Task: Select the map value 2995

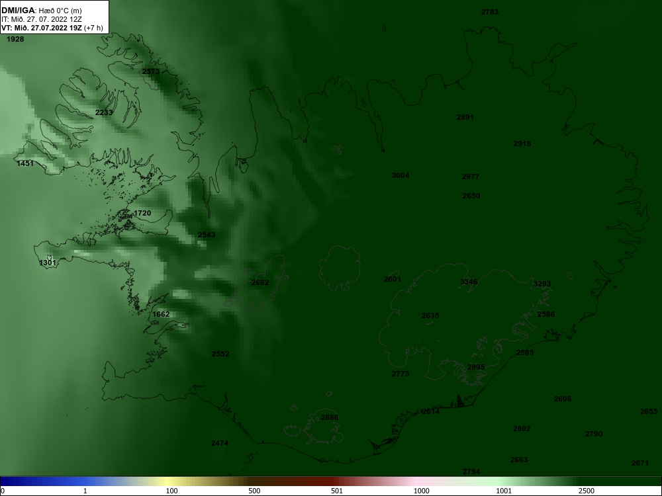Action: click(476, 367)
